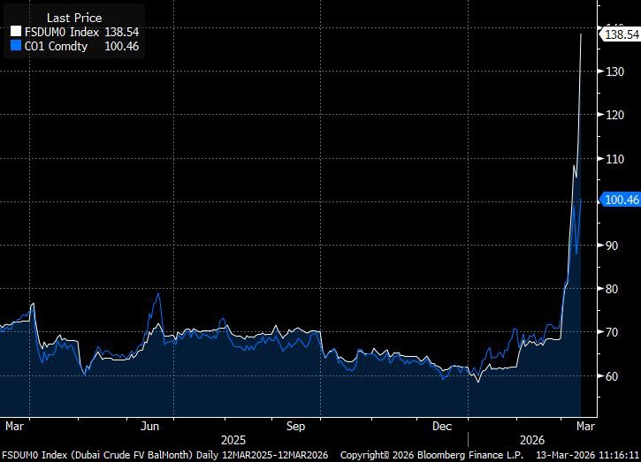Click the 60 y-axis tick label
Image resolution: width=641 pixels, height=462 pixels.
[x=612, y=376]
